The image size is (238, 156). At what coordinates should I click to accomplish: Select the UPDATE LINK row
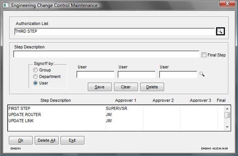(116, 121)
